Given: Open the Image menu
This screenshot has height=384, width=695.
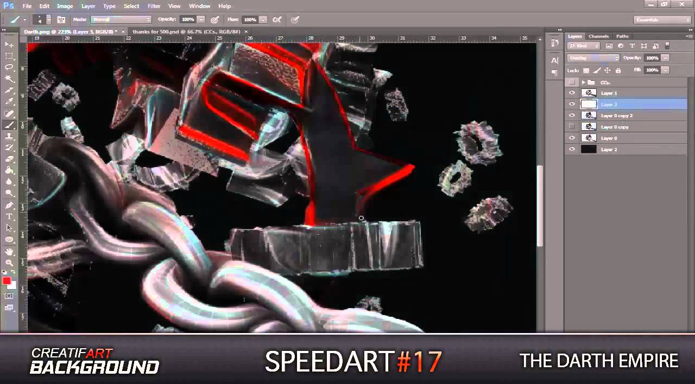Looking at the screenshot, I should tap(65, 6).
